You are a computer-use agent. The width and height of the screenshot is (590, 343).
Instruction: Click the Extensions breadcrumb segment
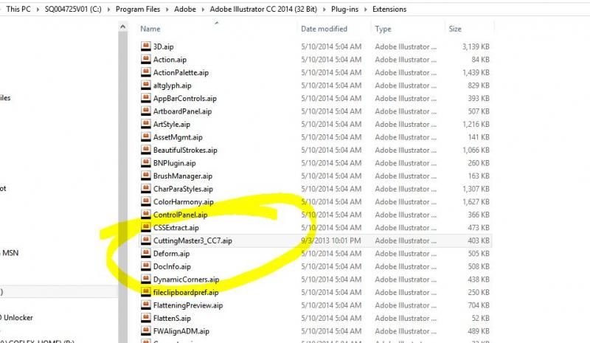tap(389, 9)
